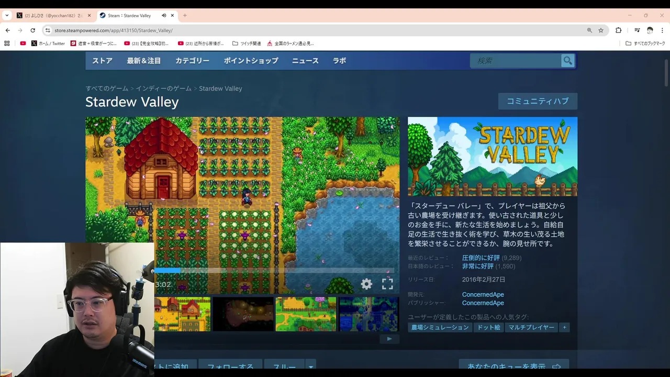670x377 pixels.
Task: Go forward to the next page
Action: 20,30
